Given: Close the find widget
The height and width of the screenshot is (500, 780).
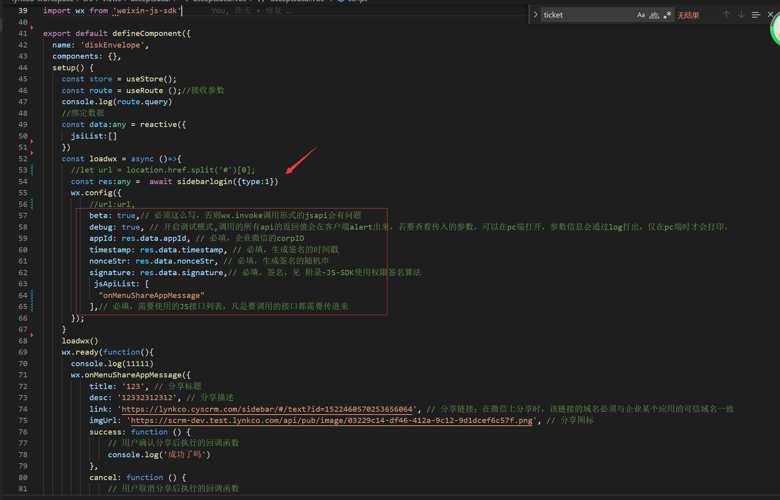Looking at the screenshot, I should click(770, 15).
